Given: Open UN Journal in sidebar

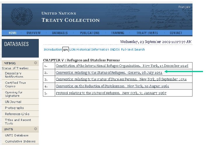Looking at the screenshot, I should pyautogui.click(x=13, y=102).
